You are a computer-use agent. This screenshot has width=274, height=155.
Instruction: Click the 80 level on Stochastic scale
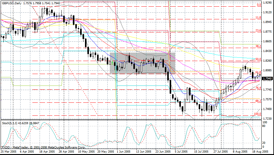pos(264,126)
